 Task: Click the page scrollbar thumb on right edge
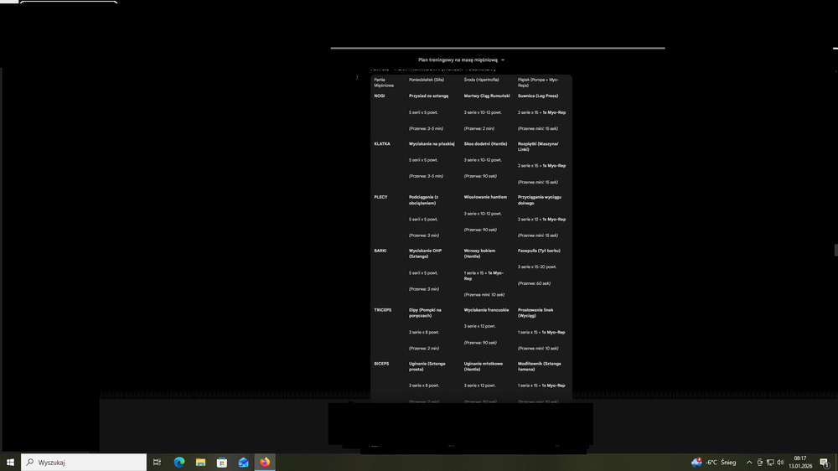coord(835,250)
